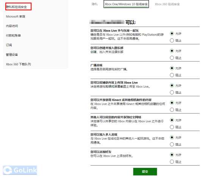Screen dimensions: 210x180
Task: Set 广播游戏 to 阻止
Action: (x=172, y=75)
